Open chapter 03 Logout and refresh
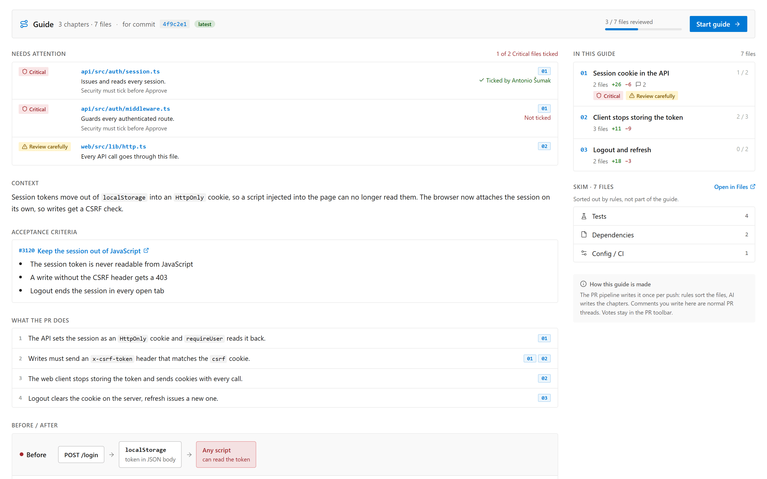767x479 pixels. tap(664, 155)
